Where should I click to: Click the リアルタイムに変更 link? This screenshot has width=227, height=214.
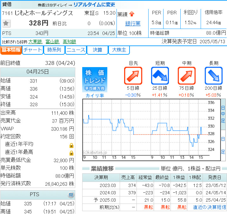(x=94, y=5)
